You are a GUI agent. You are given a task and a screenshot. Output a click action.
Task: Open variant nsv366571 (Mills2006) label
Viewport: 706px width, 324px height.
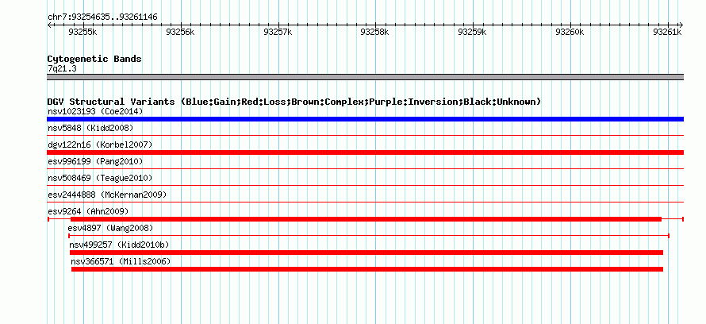(x=121, y=261)
